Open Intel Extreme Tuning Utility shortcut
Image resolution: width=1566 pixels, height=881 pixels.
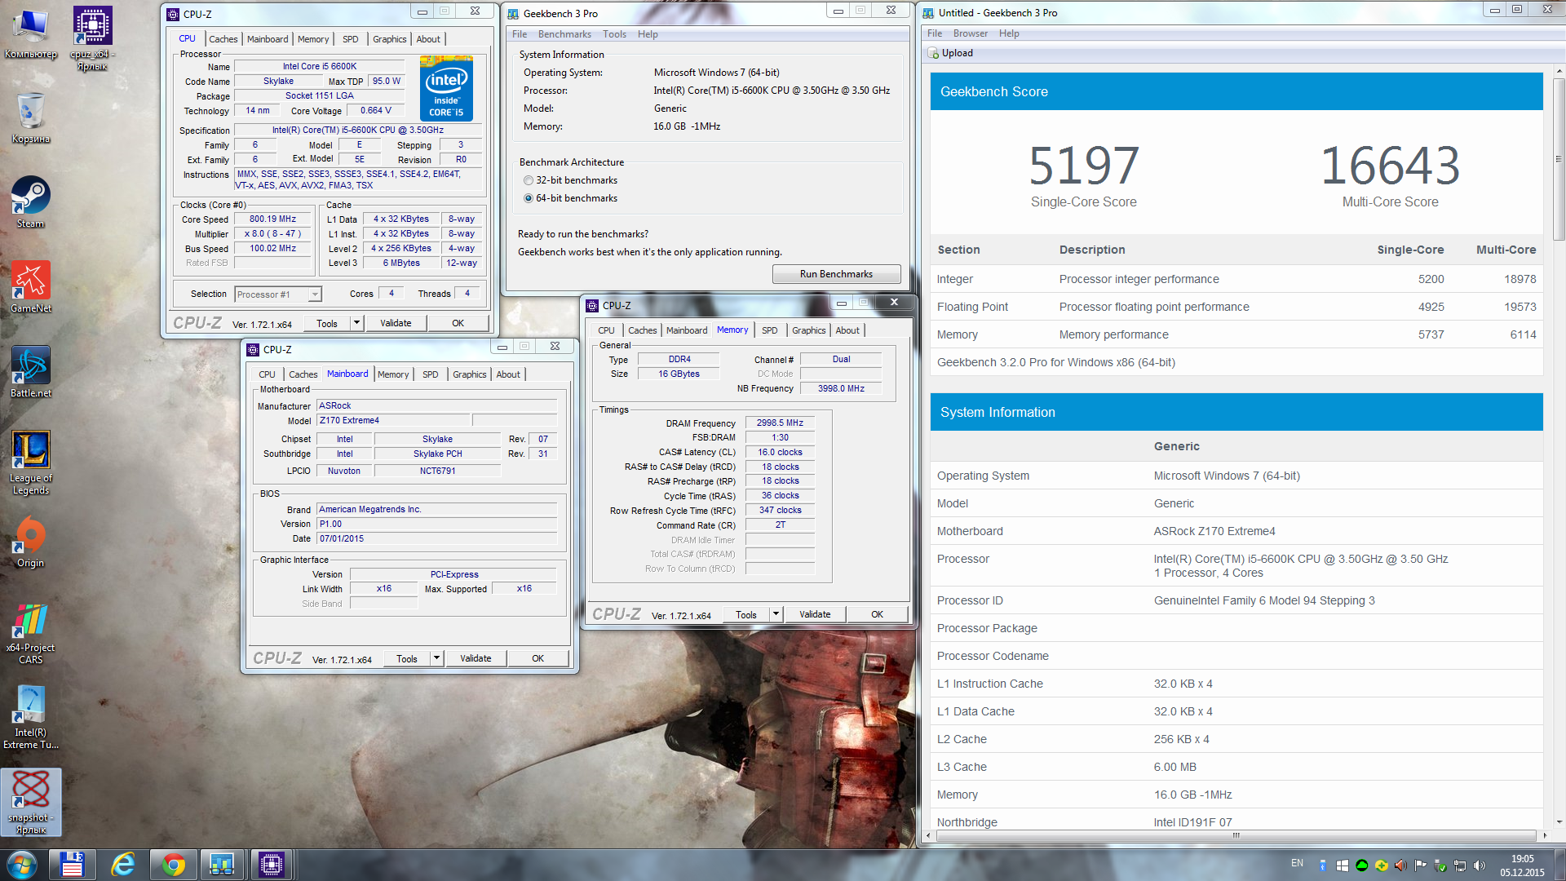click(x=30, y=718)
